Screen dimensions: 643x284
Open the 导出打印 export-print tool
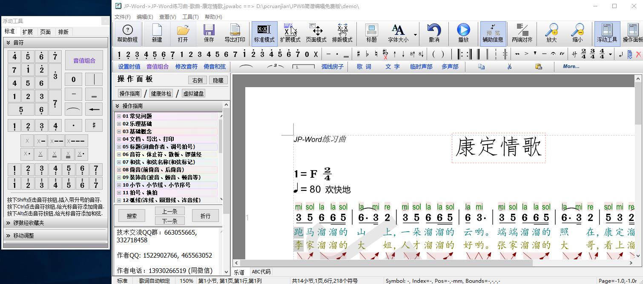(235, 33)
